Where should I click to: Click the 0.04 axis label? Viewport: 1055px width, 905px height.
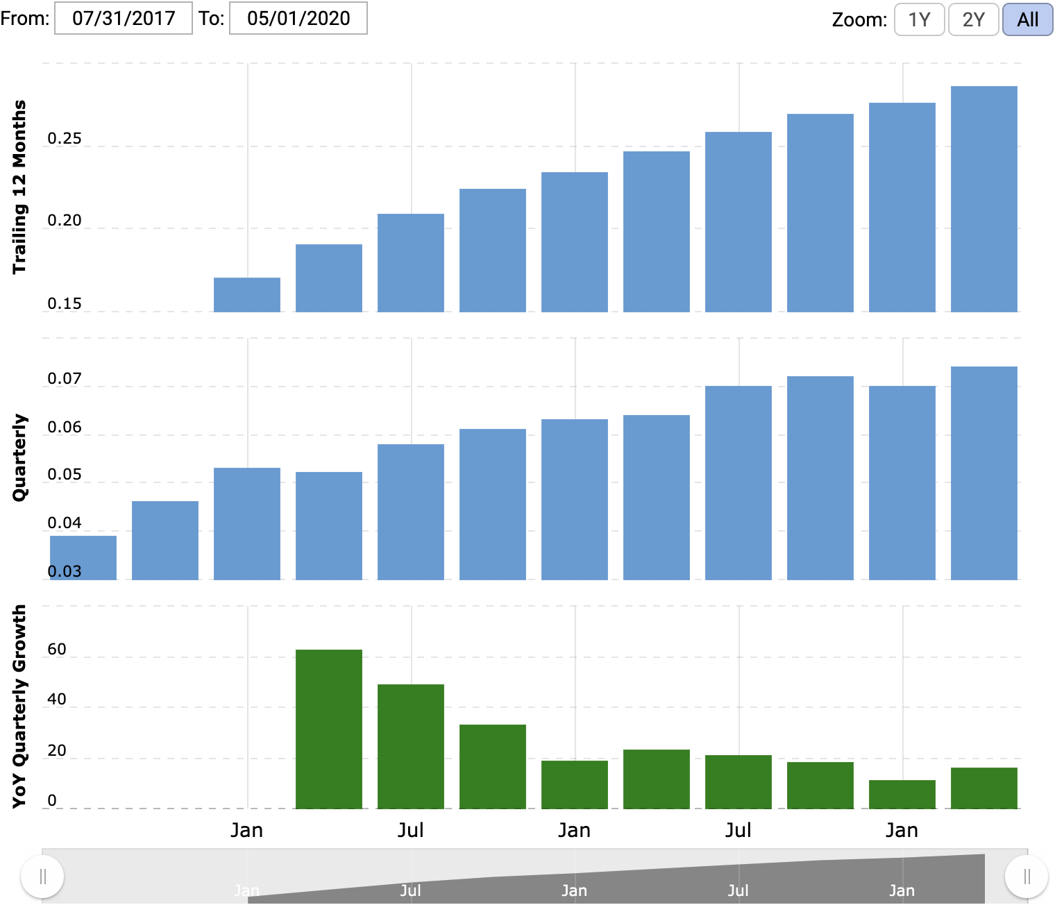pos(65,523)
